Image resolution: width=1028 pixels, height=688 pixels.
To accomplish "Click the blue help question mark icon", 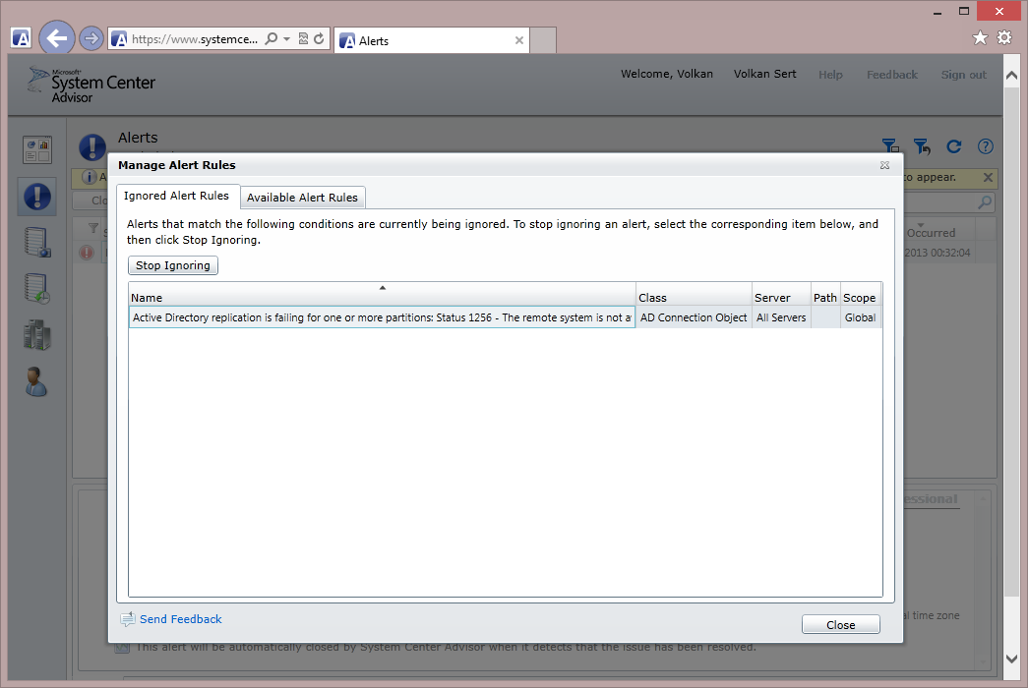I will [x=986, y=146].
